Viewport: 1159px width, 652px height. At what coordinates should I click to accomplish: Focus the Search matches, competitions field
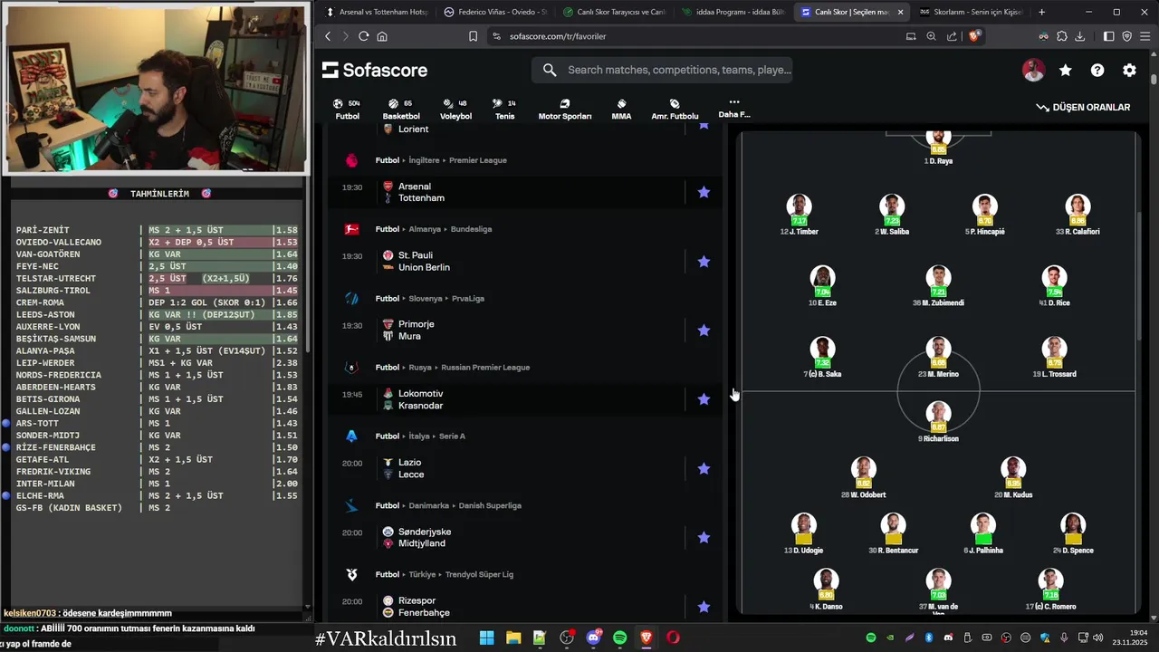[662, 70]
